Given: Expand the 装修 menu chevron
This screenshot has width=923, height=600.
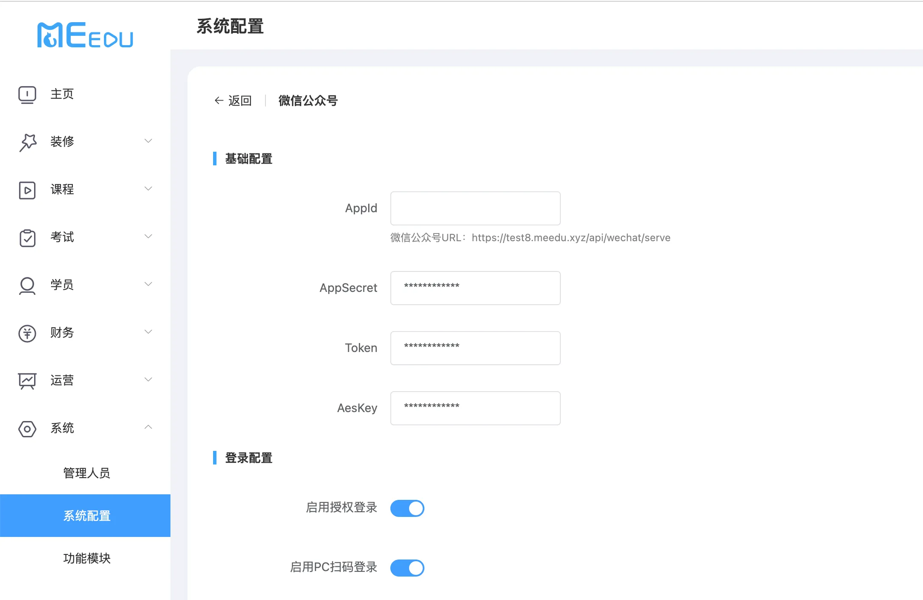Looking at the screenshot, I should (148, 141).
